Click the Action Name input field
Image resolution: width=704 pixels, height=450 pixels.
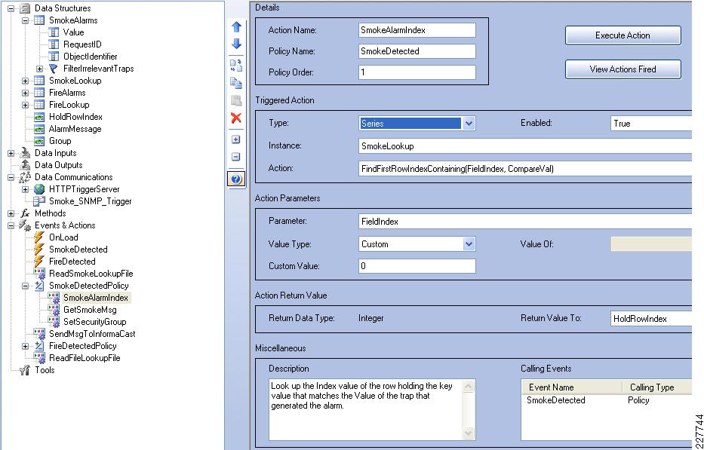417,30
